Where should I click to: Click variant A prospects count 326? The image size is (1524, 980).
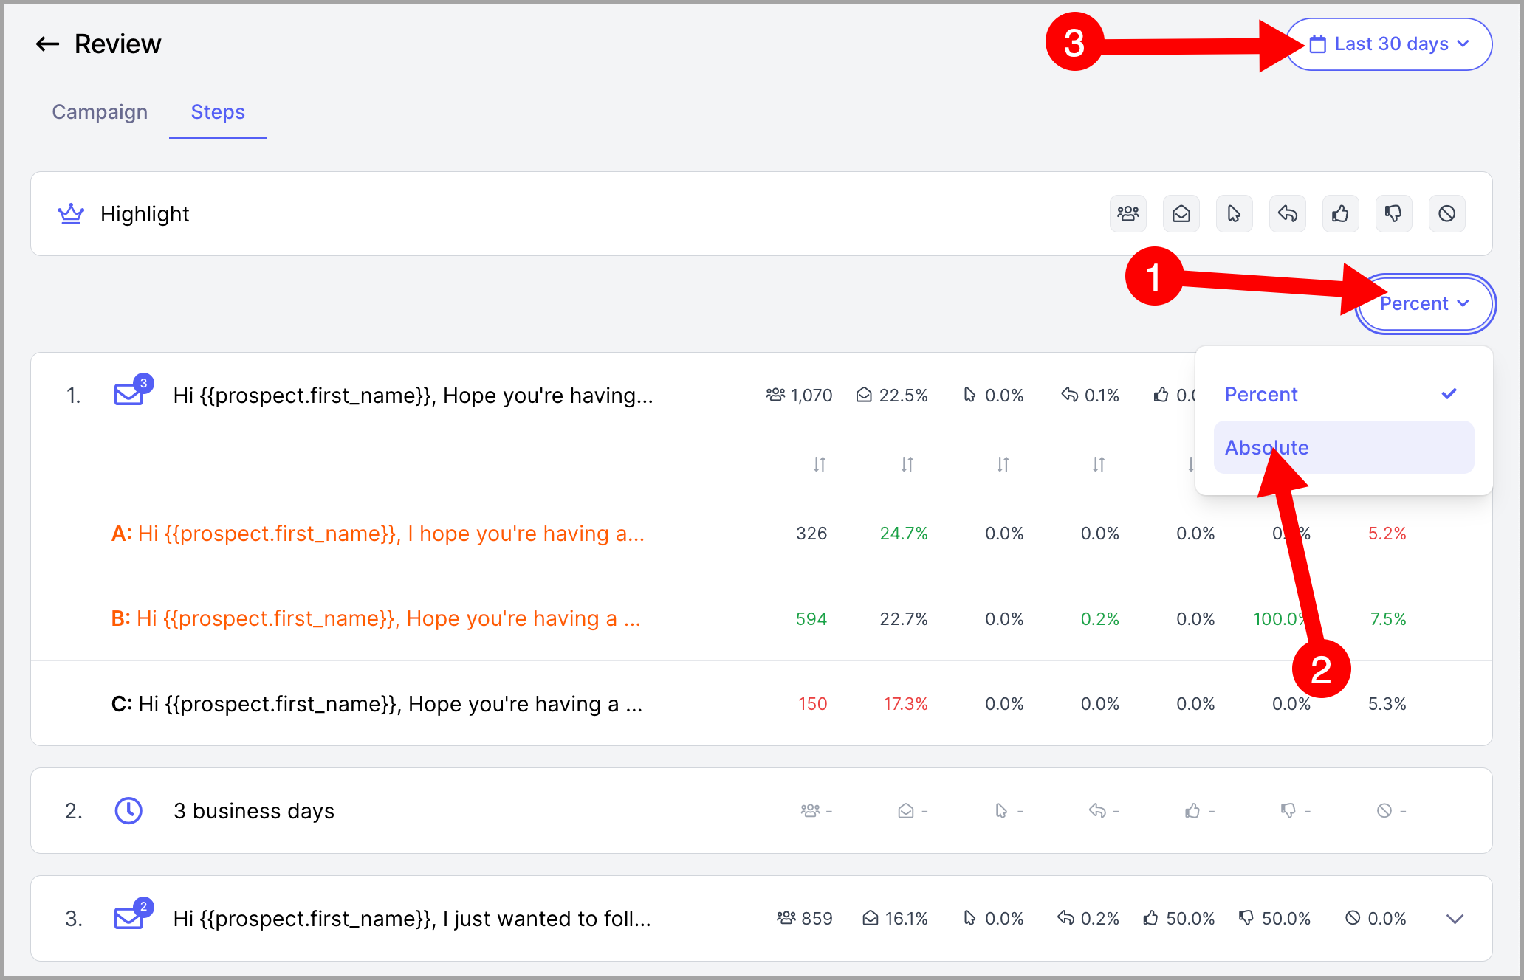coord(811,534)
